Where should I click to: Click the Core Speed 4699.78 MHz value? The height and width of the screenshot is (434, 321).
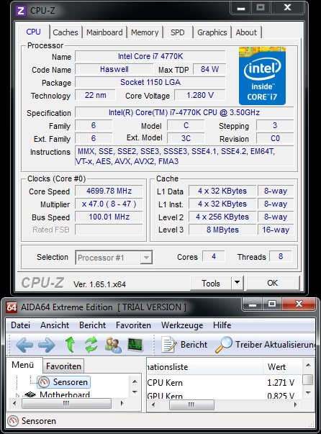109,191
